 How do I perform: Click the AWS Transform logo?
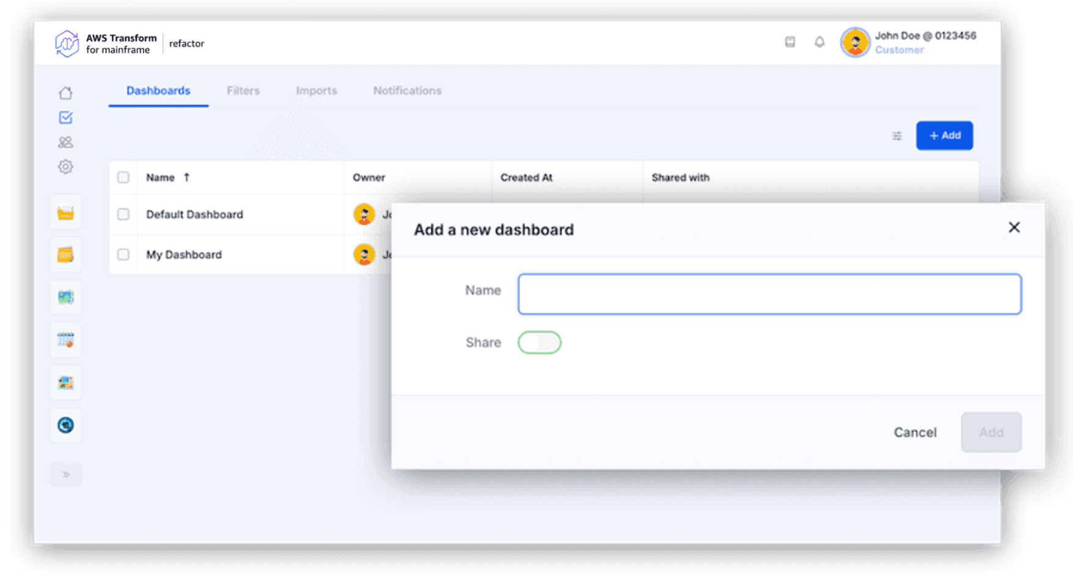[x=67, y=43]
